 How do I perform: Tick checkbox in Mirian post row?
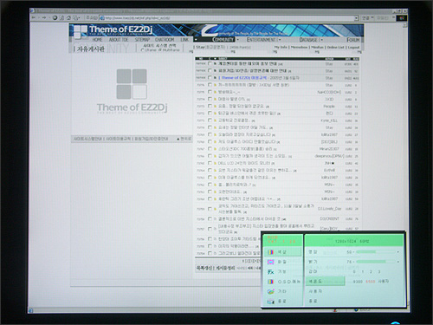(x=210, y=149)
